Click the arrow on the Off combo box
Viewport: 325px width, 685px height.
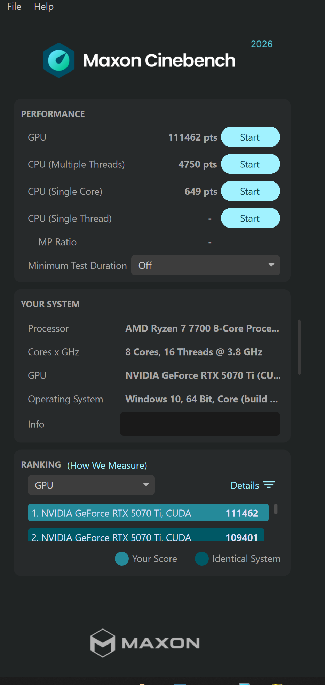(271, 265)
